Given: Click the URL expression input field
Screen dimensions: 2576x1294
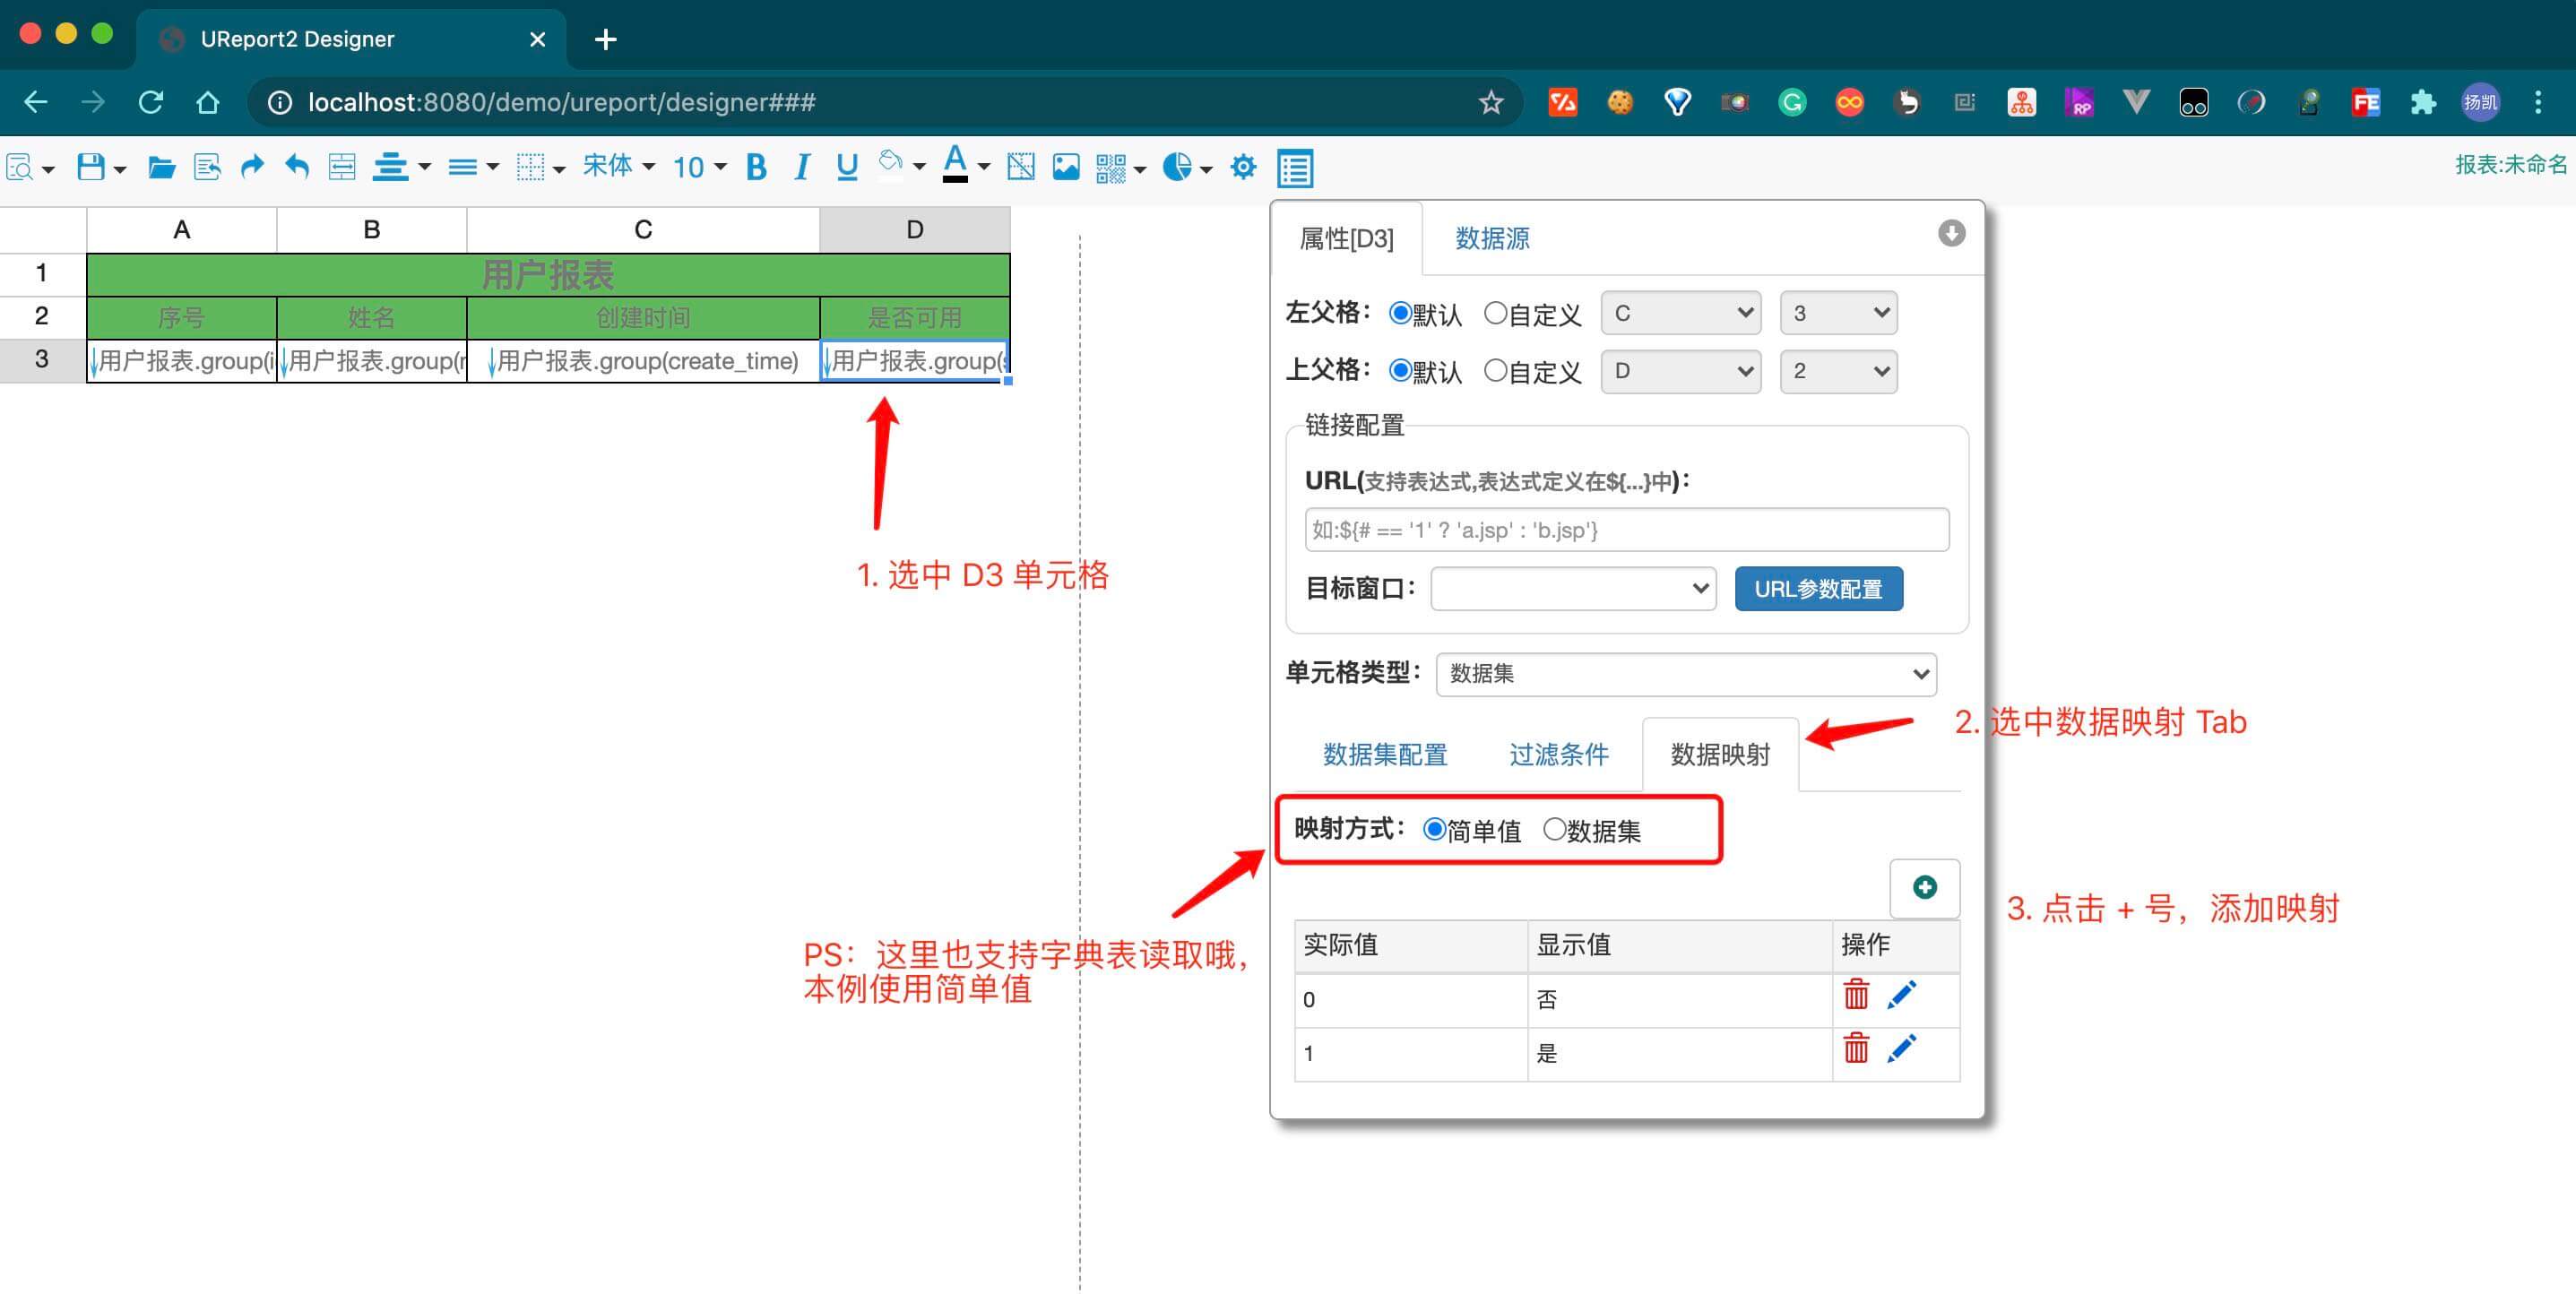Looking at the screenshot, I should 1626,530.
